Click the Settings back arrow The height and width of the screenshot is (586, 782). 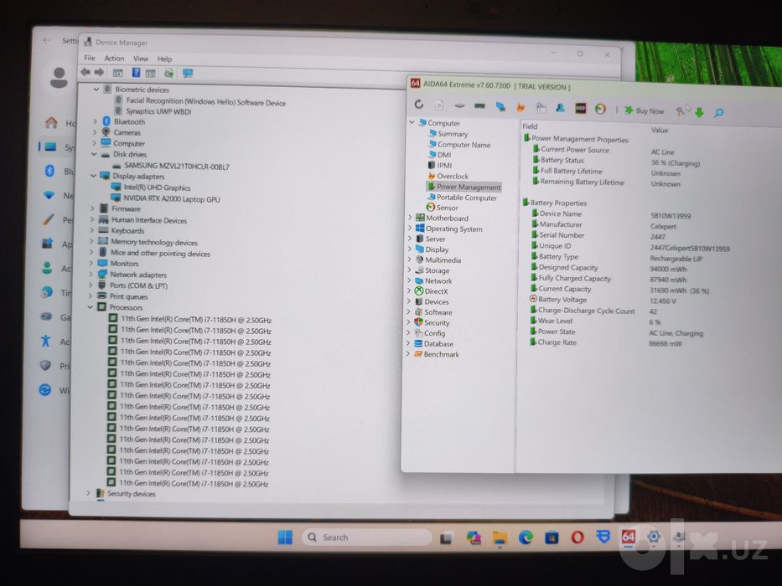(46, 40)
